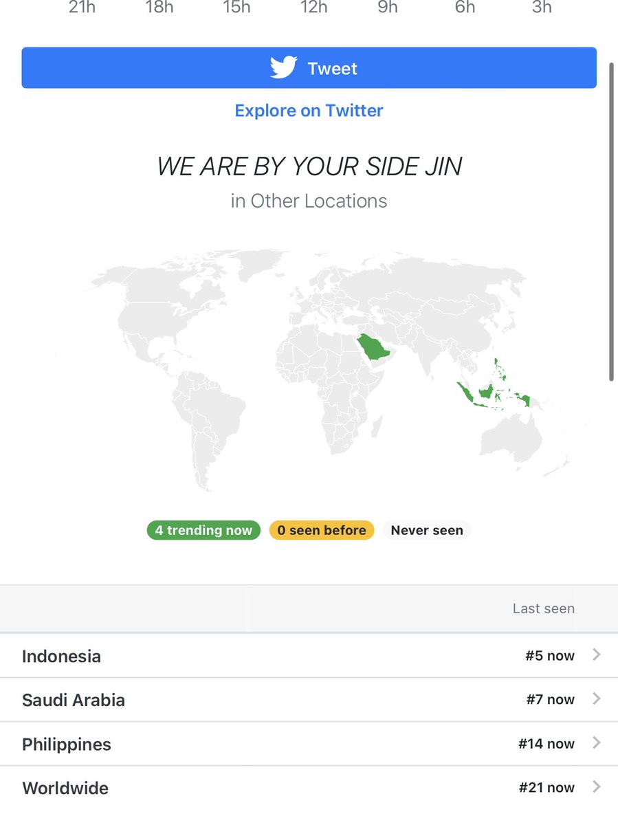Screen dimensions: 618x825
Task: Open the Explore on Twitter link
Action: [x=309, y=111]
